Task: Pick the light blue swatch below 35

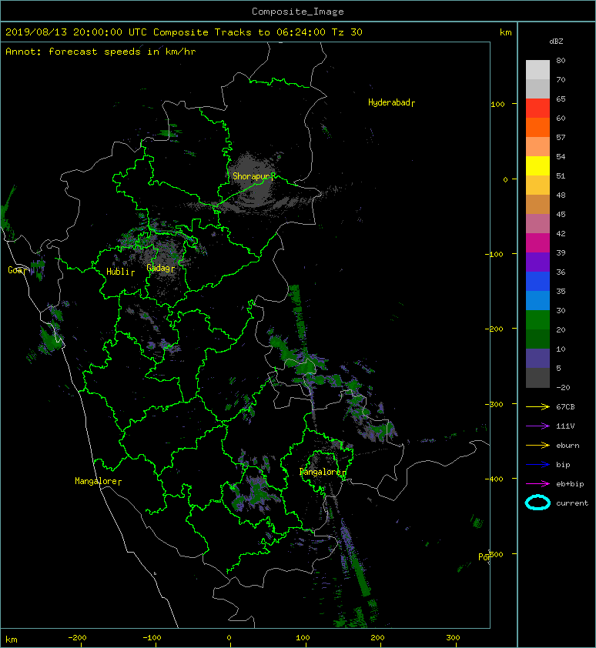Action: 537,300
